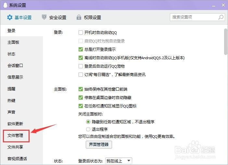Click the QQ penguin icon in title bar

tap(6, 5)
